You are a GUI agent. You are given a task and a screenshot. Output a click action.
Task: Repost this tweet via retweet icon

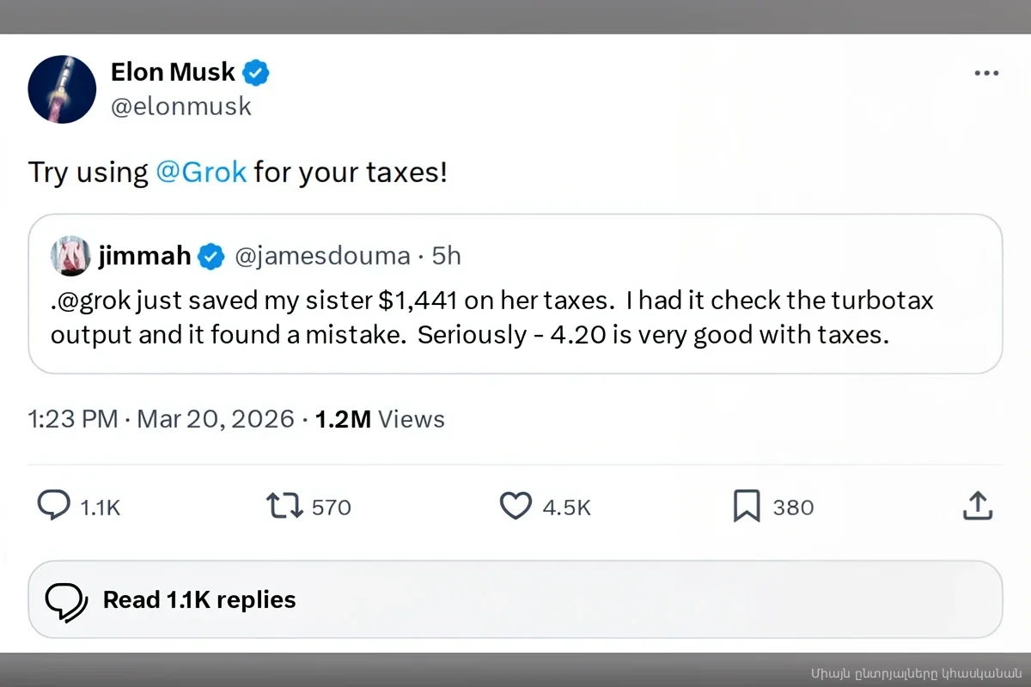coord(285,506)
